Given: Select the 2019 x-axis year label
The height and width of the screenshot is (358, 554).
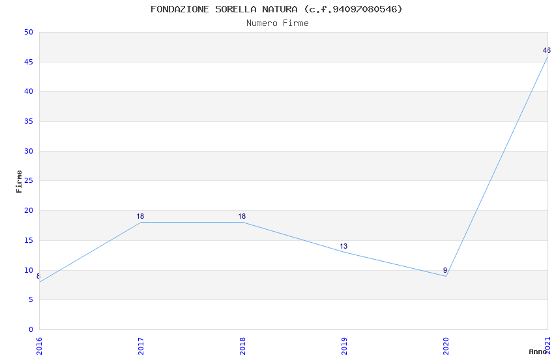Looking at the screenshot, I should [x=344, y=346].
